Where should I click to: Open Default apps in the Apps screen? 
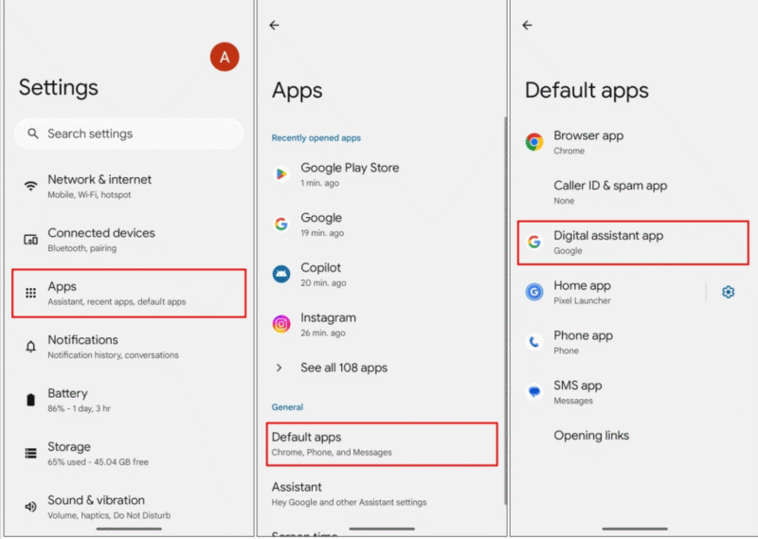pos(382,444)
